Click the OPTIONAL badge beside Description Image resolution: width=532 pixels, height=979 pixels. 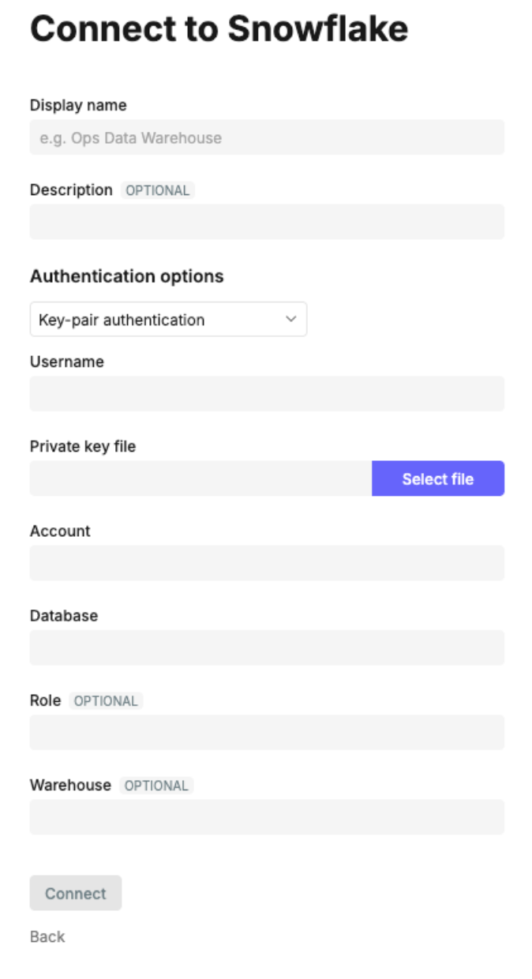(x=158, y=190)
